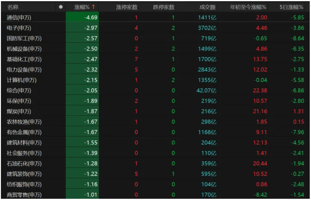
Task: Open 电子(申万) sector details
Action: point(19,28)
